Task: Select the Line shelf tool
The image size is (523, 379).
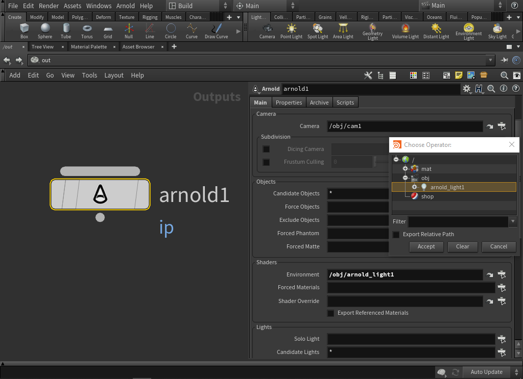Action: pyautogui.click(x=150, y=31)
